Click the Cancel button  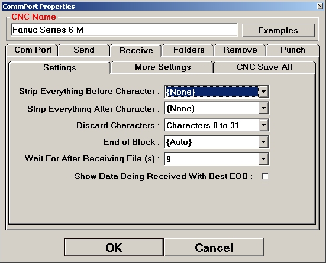[214, 248]
